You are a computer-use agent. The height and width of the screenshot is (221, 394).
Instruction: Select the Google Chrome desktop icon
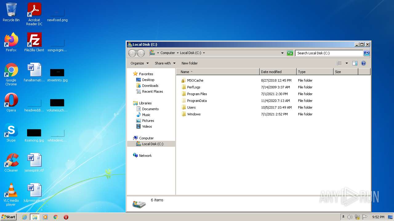11,74
